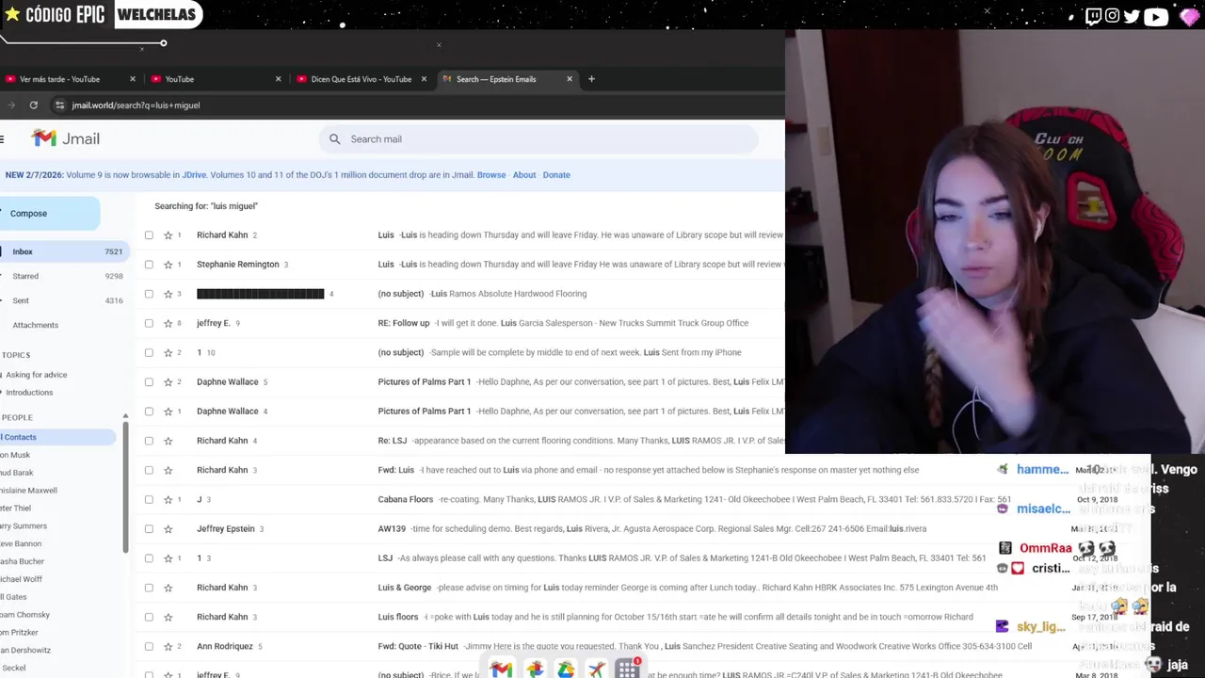Reload the page with the browser refresh button

click(34, 105)
